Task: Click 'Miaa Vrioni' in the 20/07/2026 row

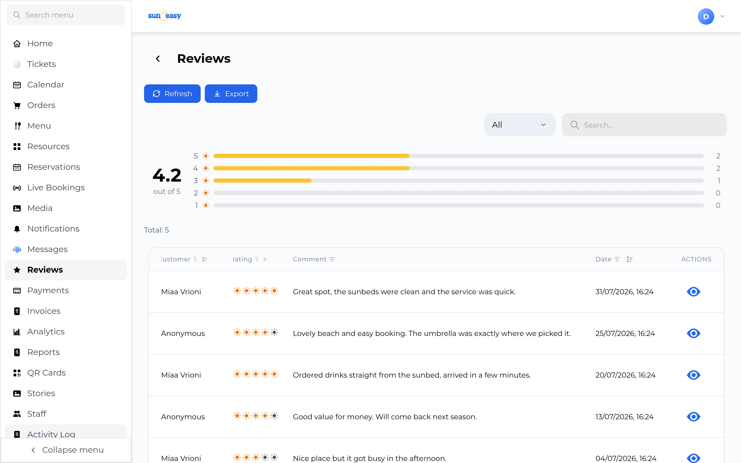Action: [x=181, y=375]
